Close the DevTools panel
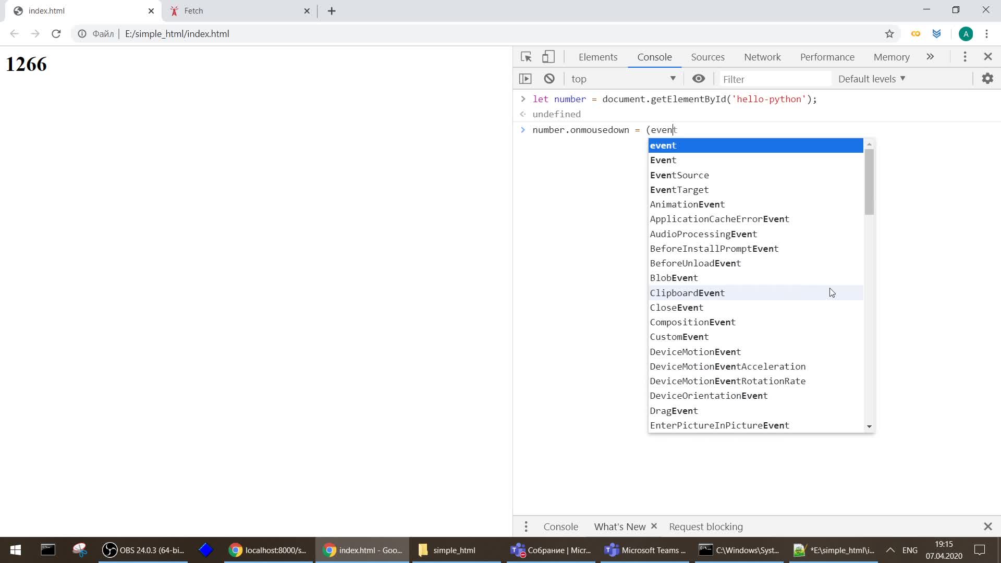 pyautogui.click(x=987, y=57)
